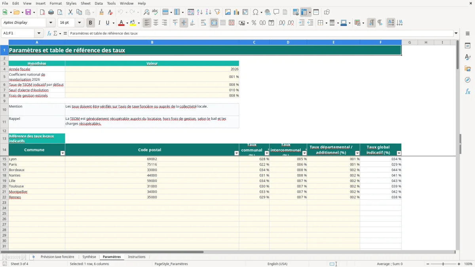Open the Font Size dropdown
Viewport: 475px width, 267px height.
(79, 23)
